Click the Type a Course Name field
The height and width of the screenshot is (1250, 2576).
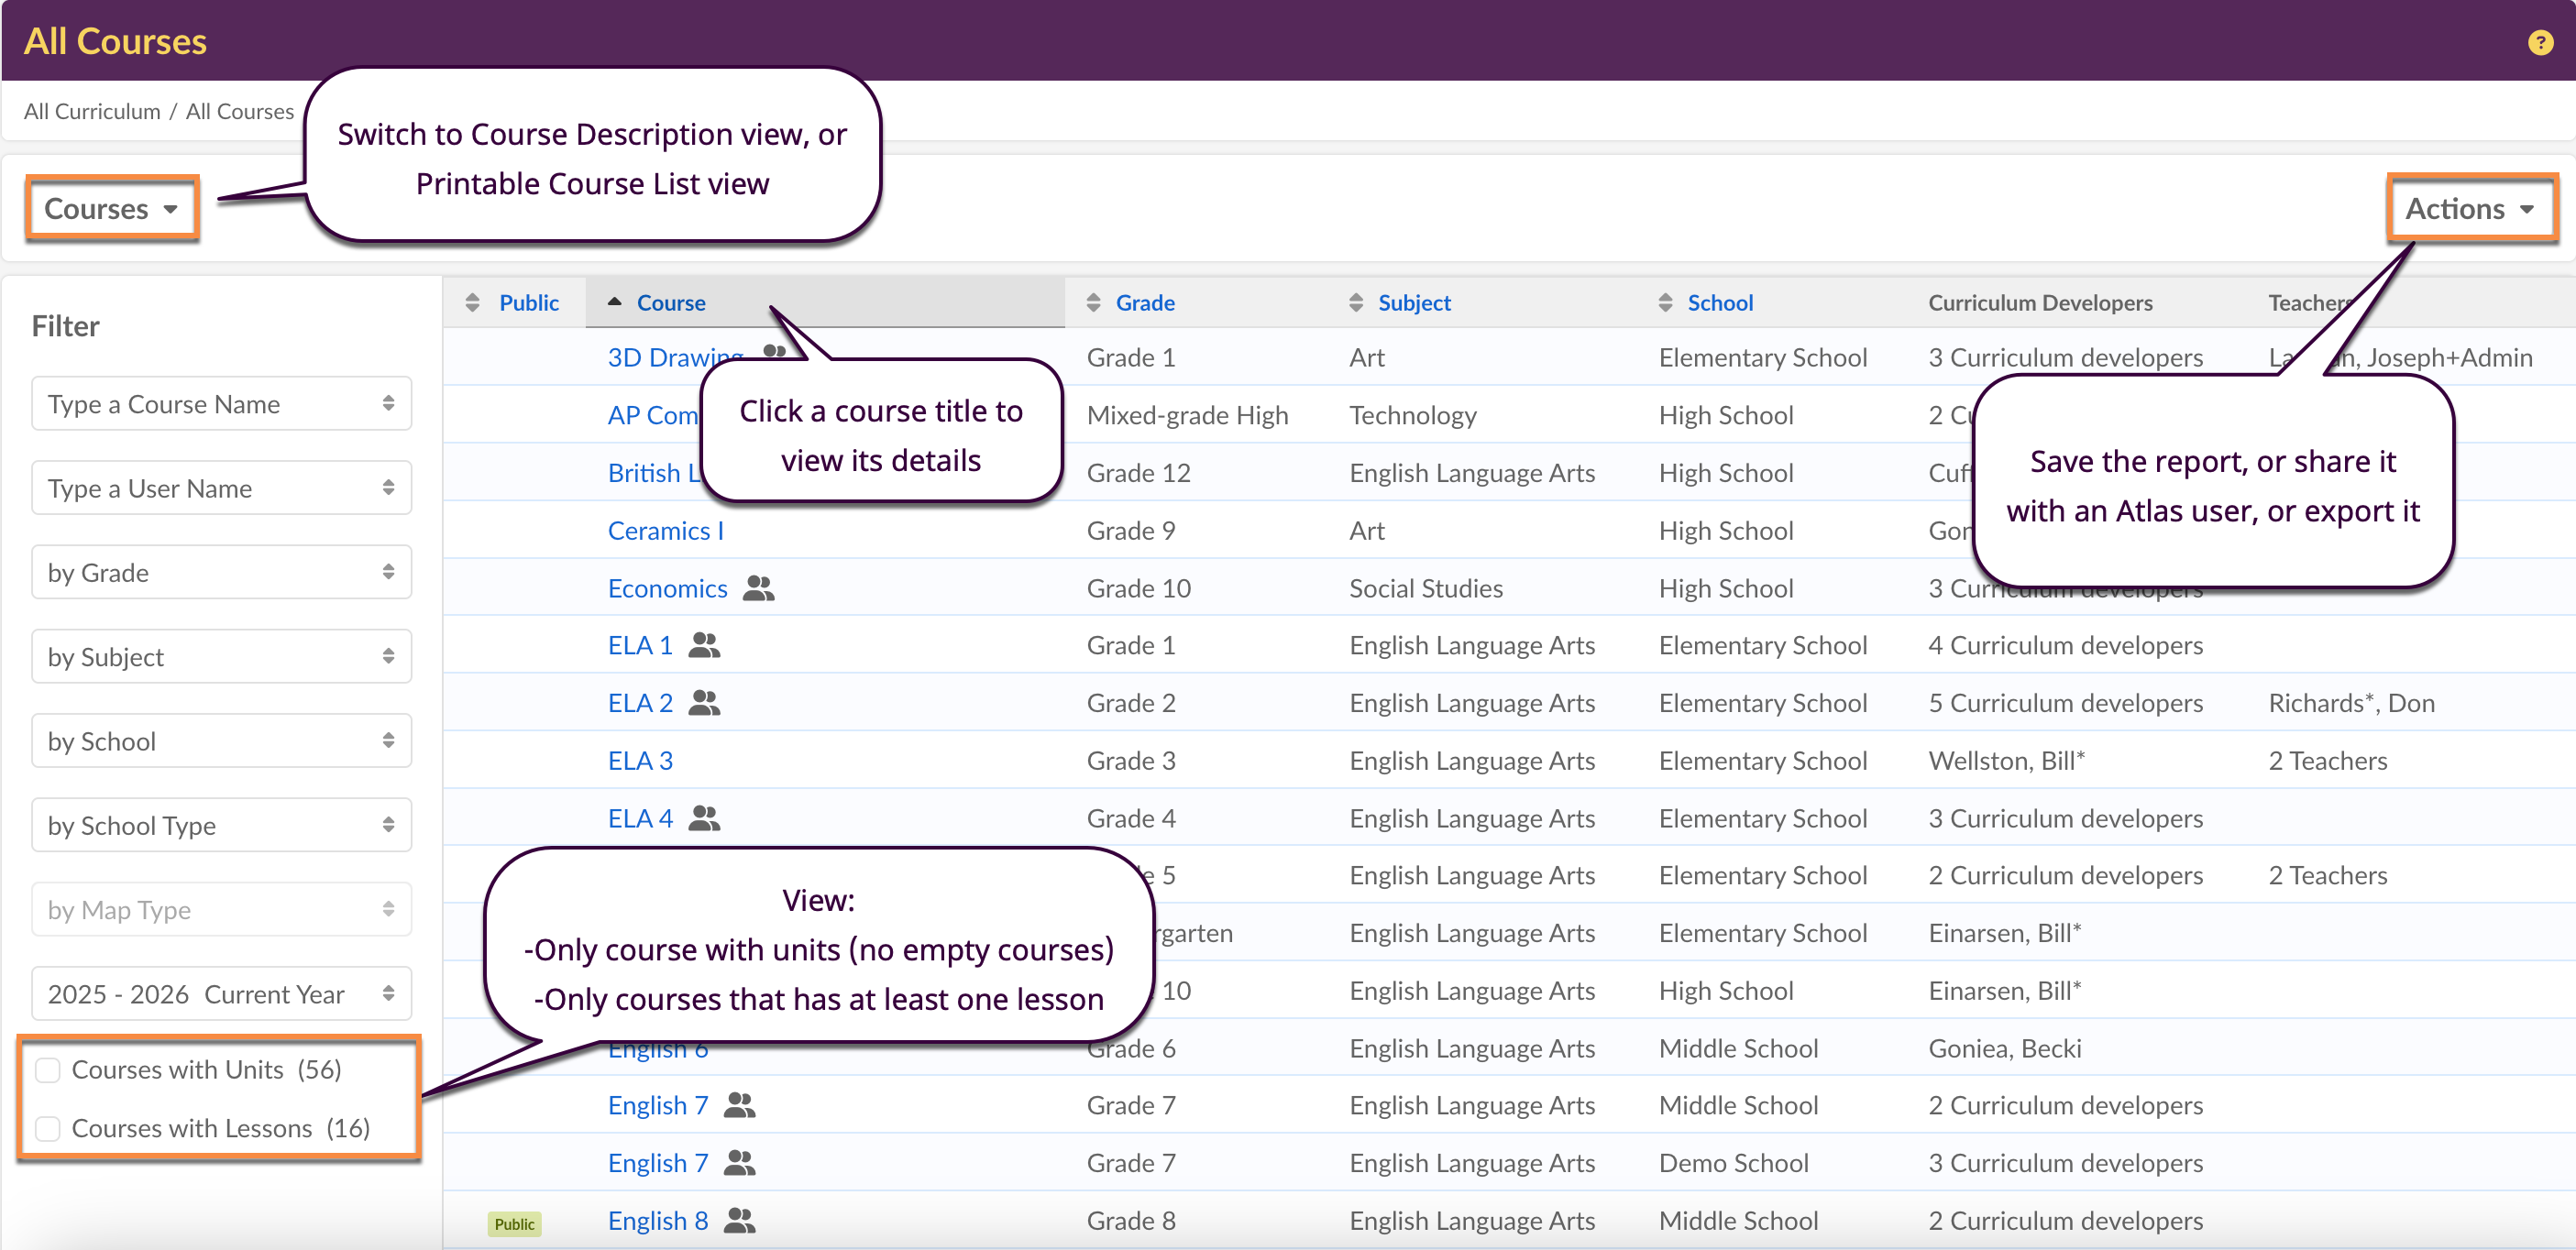pyautogui.click(x=221, y=403)
